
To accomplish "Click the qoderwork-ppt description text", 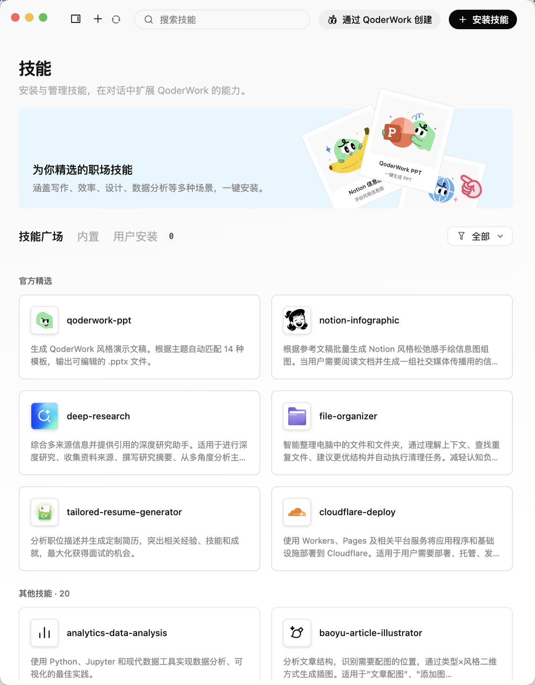I will (x=138, y=355).
